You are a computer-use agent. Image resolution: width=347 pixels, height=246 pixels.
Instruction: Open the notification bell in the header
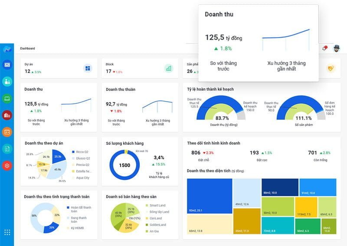click(324, 48)
